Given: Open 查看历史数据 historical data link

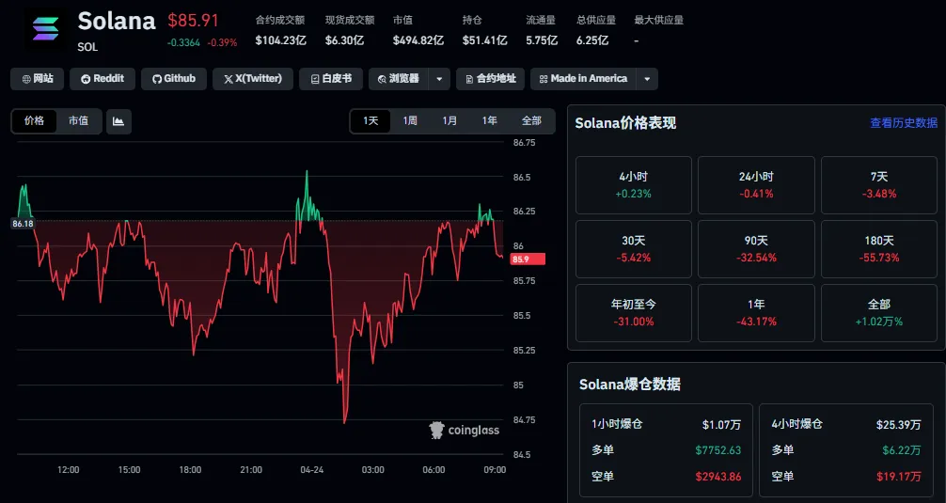Looking at the screenshot, I should [x=903, y=123].
